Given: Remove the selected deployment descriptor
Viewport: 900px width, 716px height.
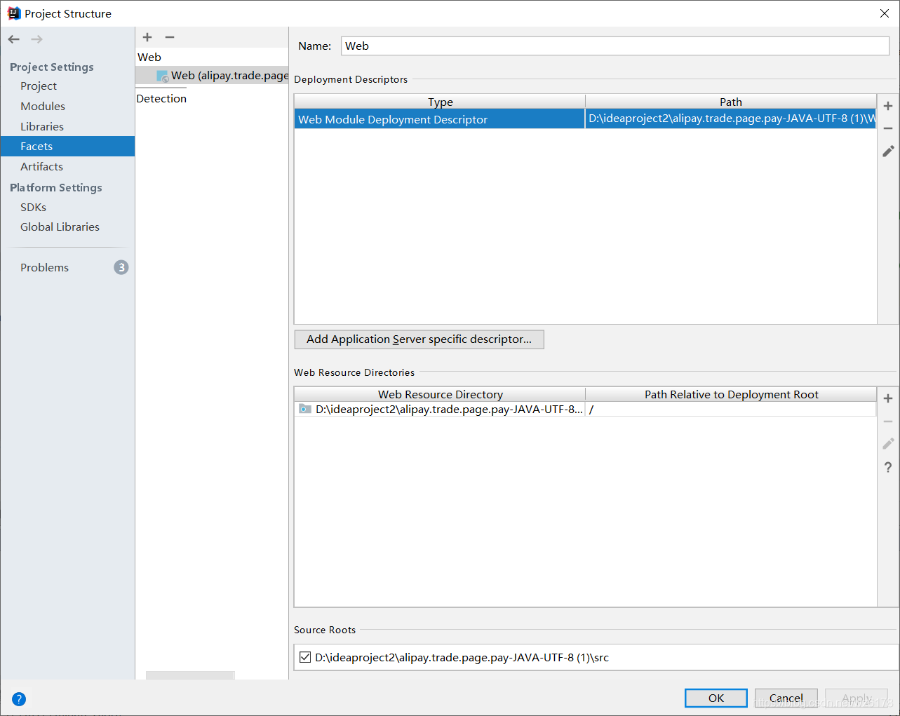Looking at the screenshot, I should (x=888, y=128).
